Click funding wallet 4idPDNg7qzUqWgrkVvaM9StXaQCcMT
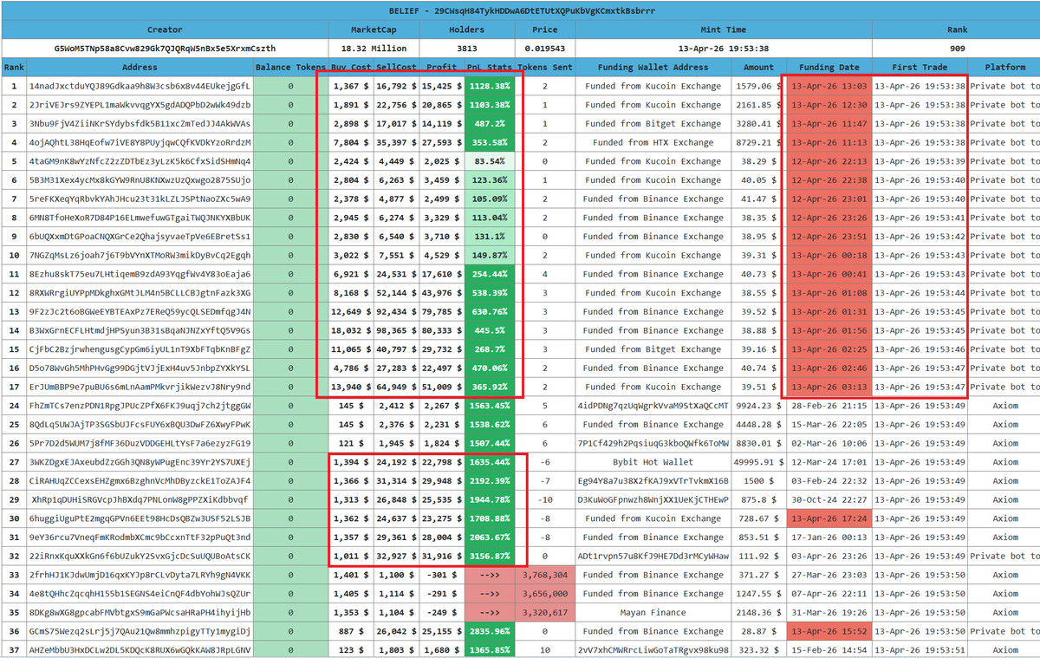1040x658 pixels. (653, 406)
